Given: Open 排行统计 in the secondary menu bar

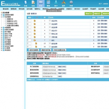Looking at the screenshot, I should click(77, 9).
